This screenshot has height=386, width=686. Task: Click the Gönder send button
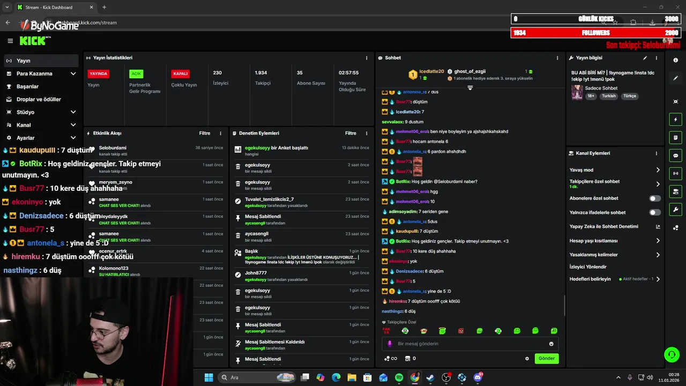tap(547, 358)
